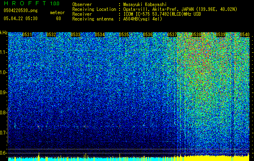Click the 0538 time marker
The height and width of the screenshot is (161, 254).
click(196, 35)
